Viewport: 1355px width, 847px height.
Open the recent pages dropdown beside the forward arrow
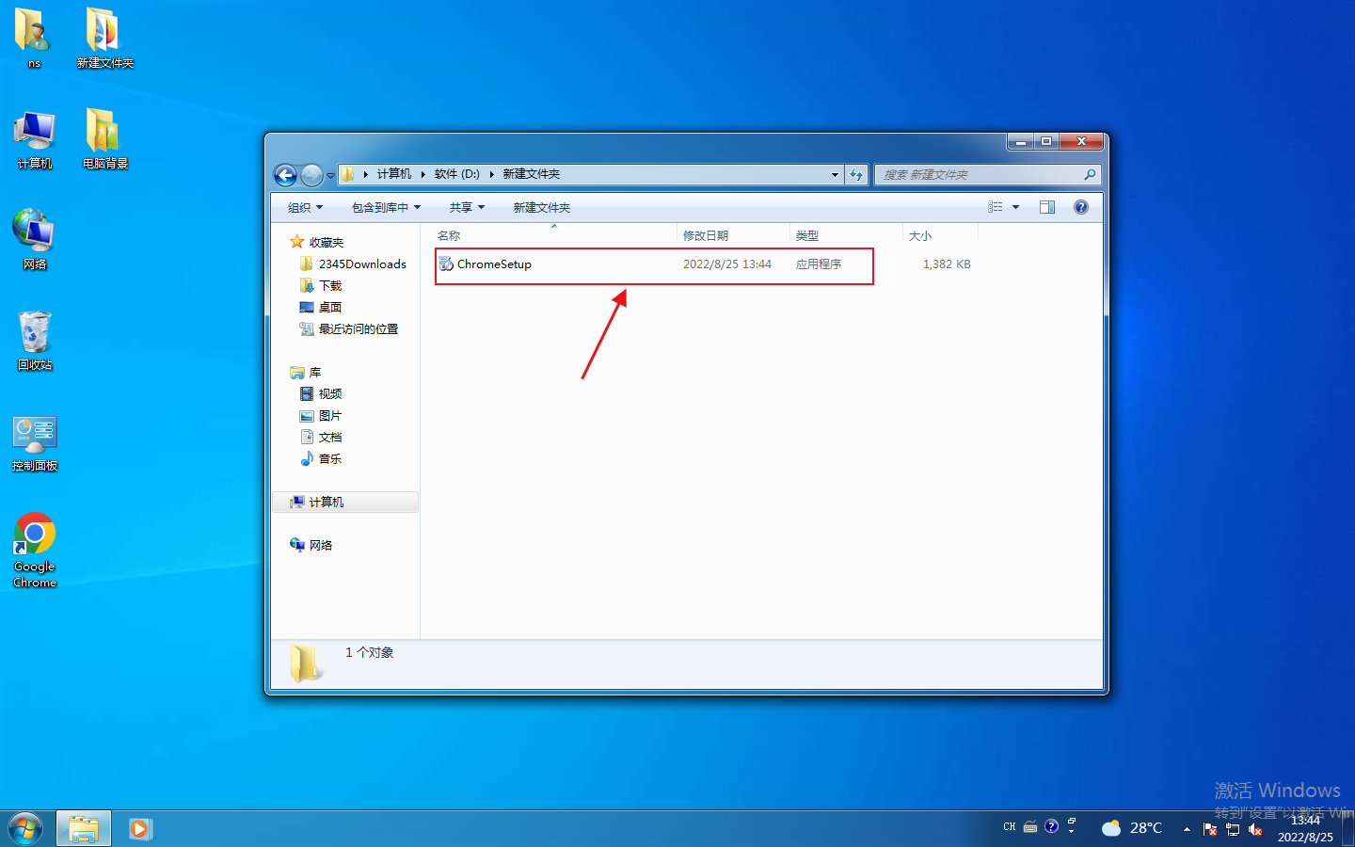pos(330,176)
